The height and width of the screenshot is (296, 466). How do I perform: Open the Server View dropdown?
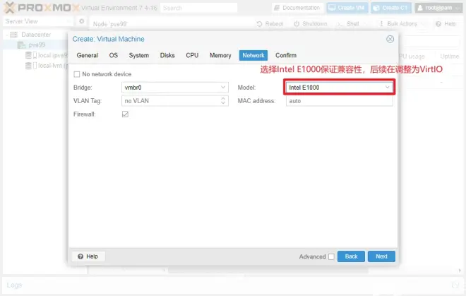pyautogui.click(x=37, y=21)
